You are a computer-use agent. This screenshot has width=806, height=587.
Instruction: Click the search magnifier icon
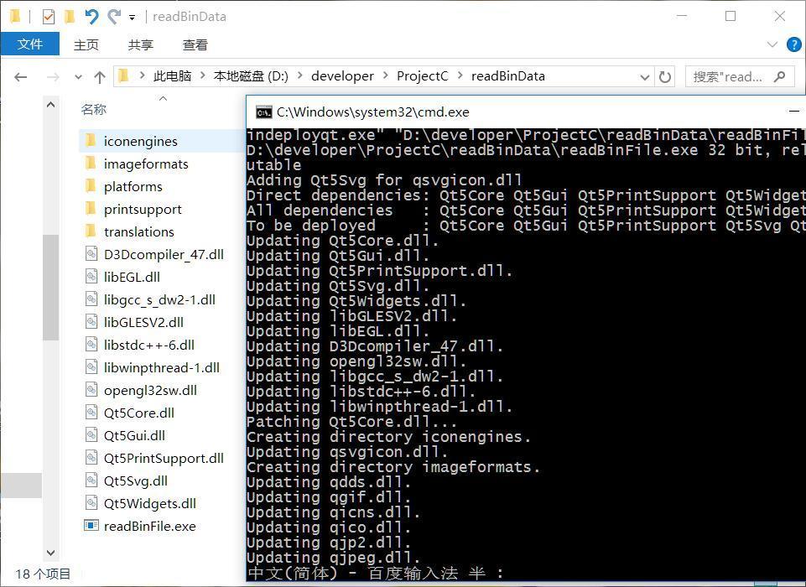pos(780,76)
